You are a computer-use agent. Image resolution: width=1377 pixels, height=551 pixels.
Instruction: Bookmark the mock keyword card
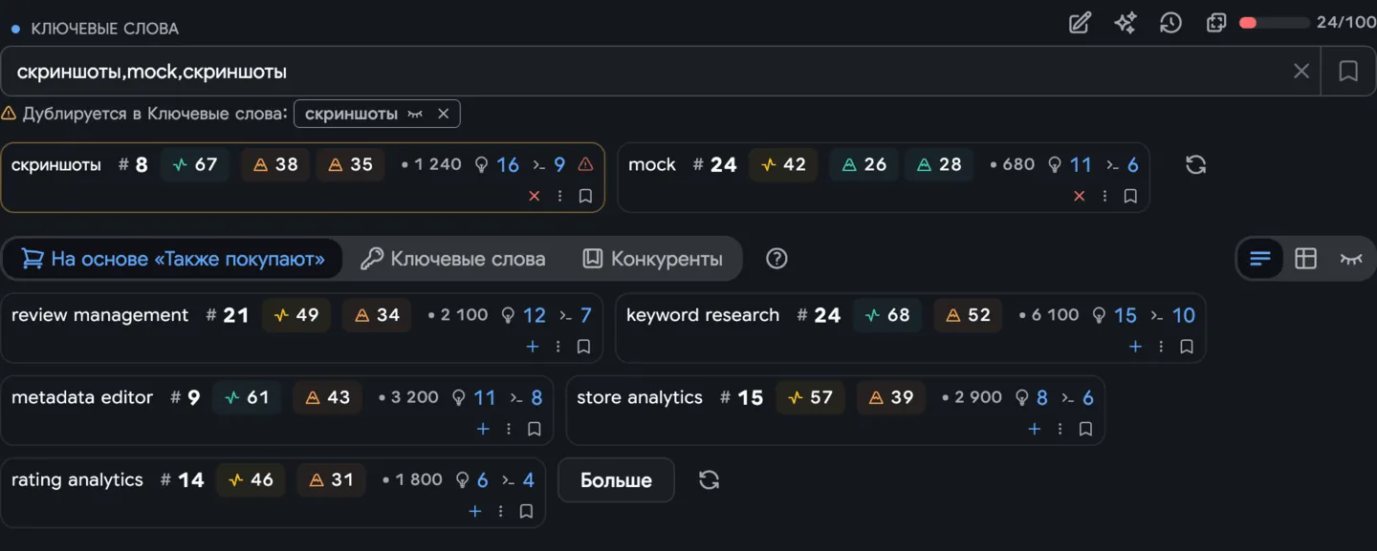pyautogui.click(x=1130, y=196)
